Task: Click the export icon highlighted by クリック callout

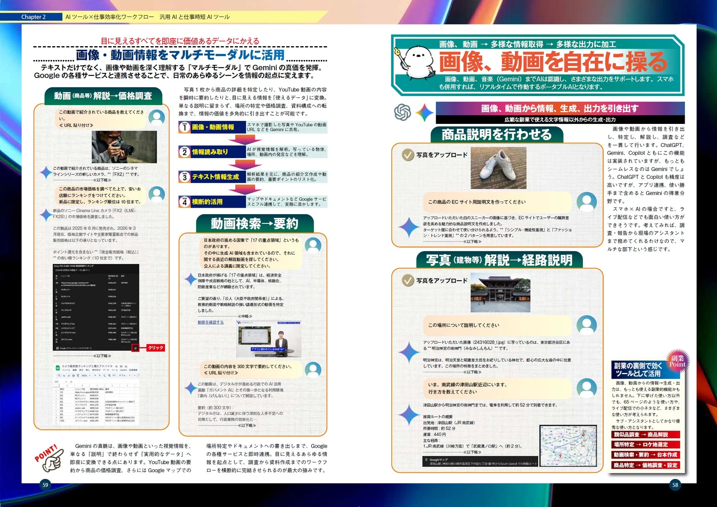Action: tap(136, 348)
